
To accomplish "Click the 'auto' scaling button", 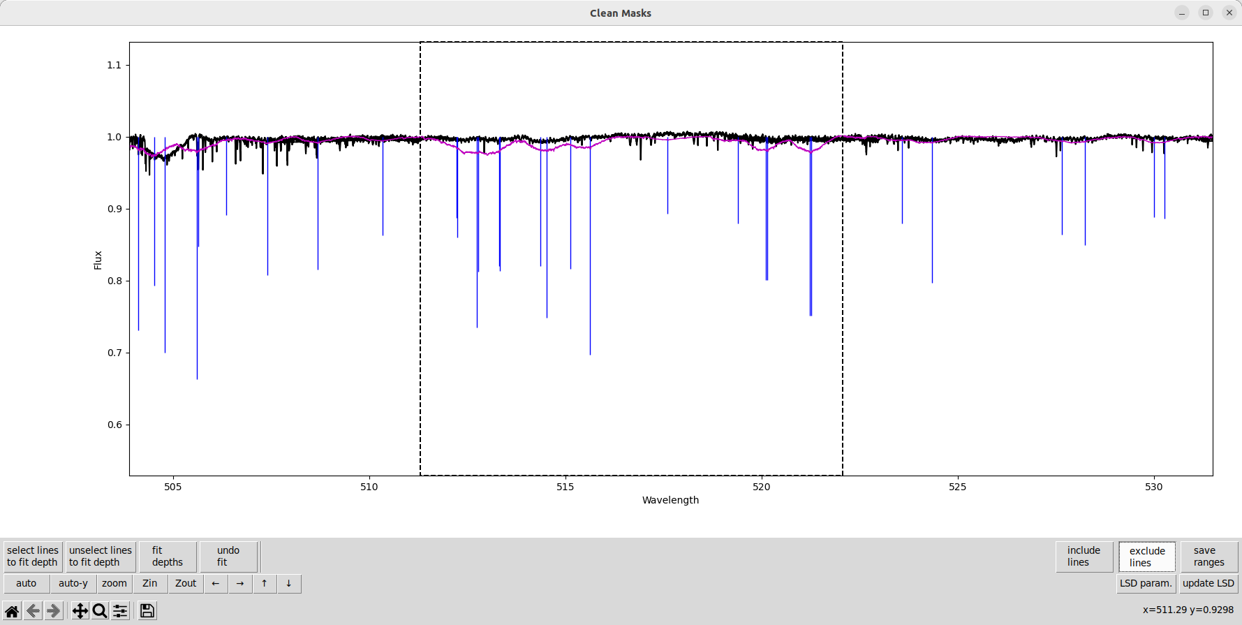I will click(x=27, y=584).
